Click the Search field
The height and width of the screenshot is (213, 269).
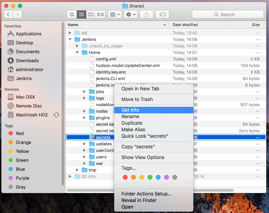[x=228, y=14]
